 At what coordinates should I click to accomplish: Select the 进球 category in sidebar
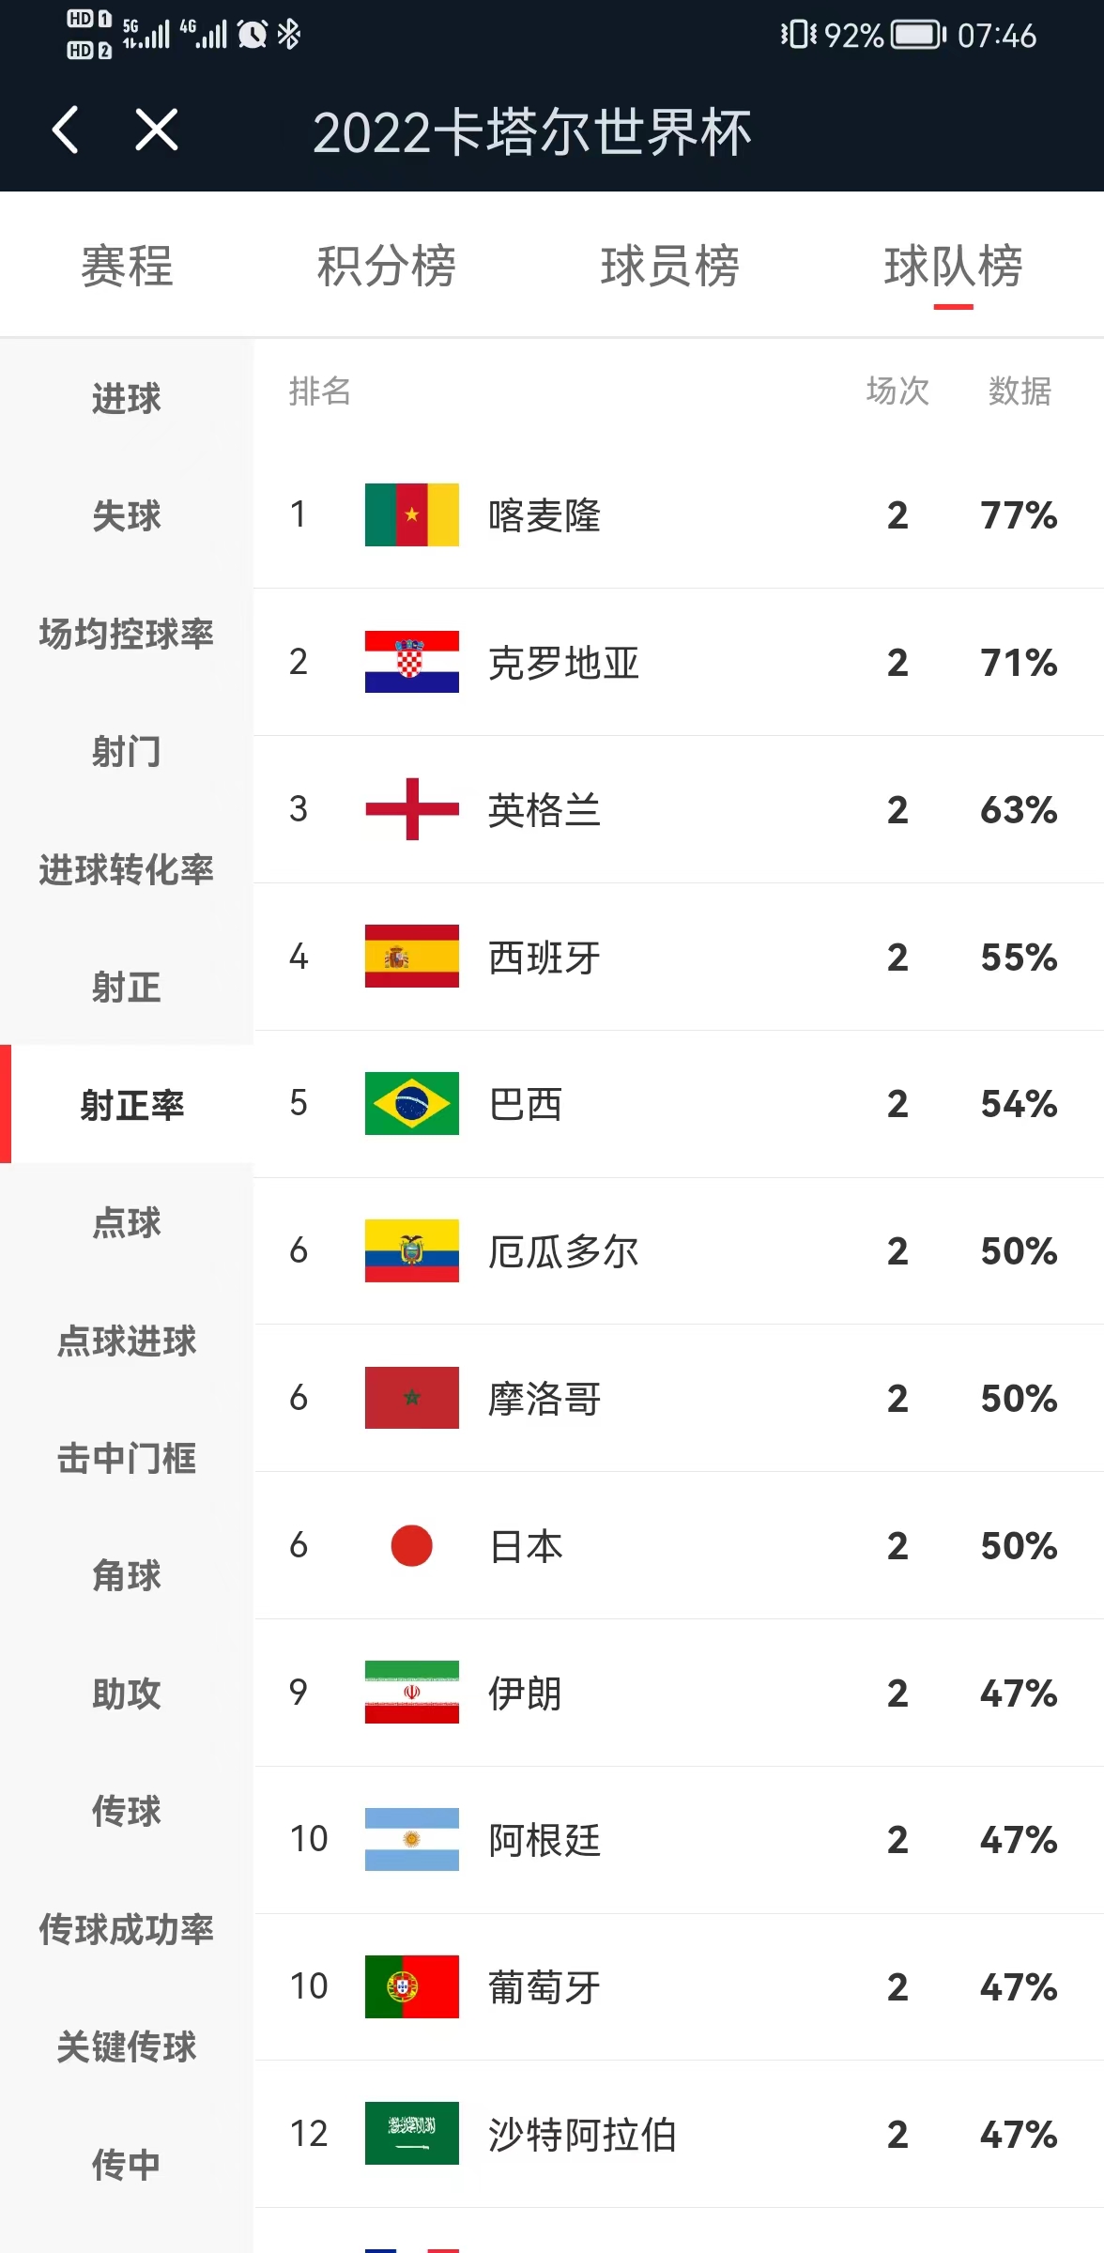click(126, 397)
